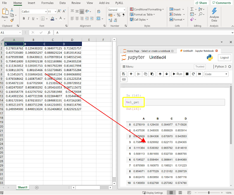234x195 pixels.
Task: Switch to the Formulas ribbon tab
Action: 48,3
